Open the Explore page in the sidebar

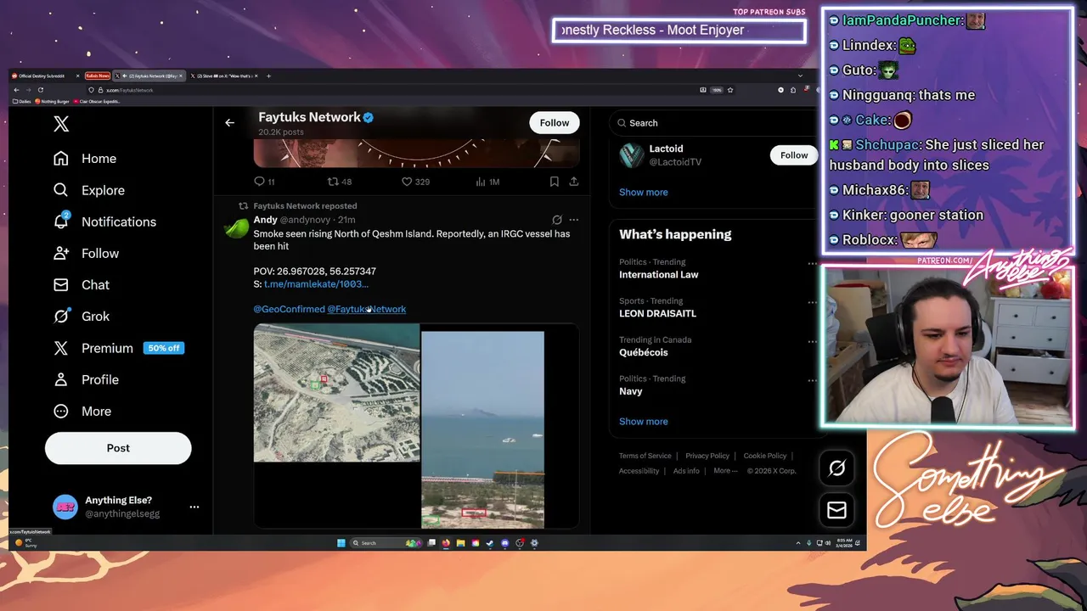click(89, 190)
